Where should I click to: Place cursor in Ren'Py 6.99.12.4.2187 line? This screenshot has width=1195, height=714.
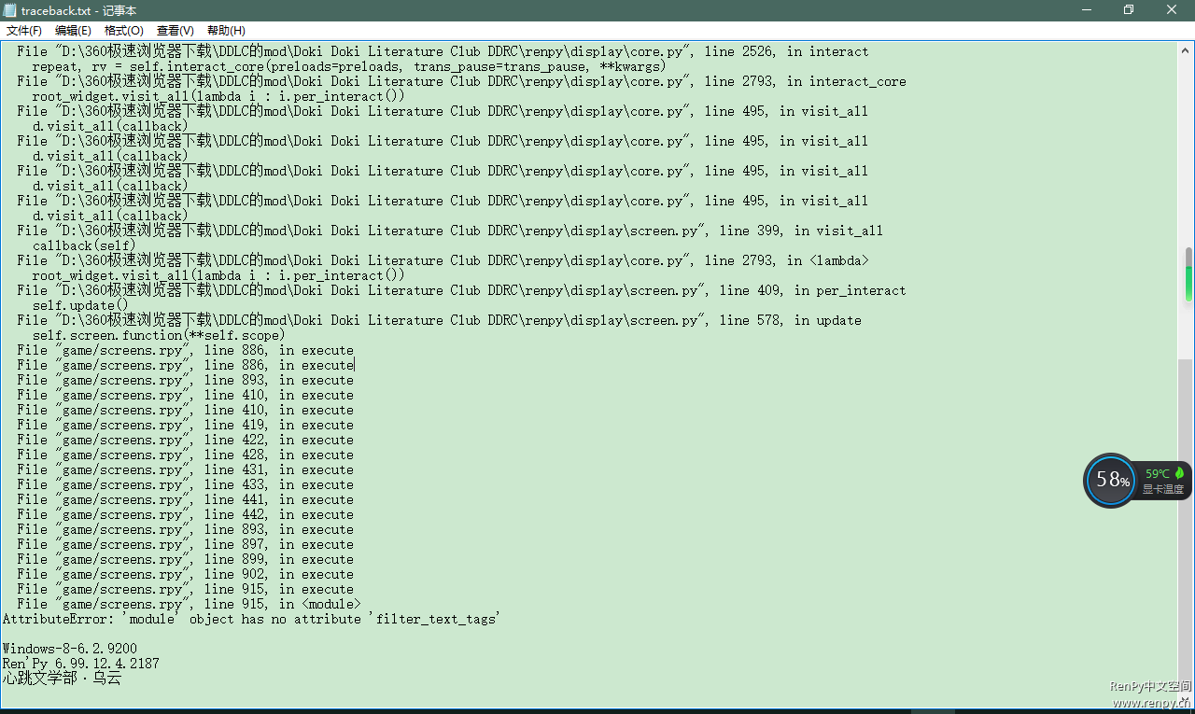point(80,664)
